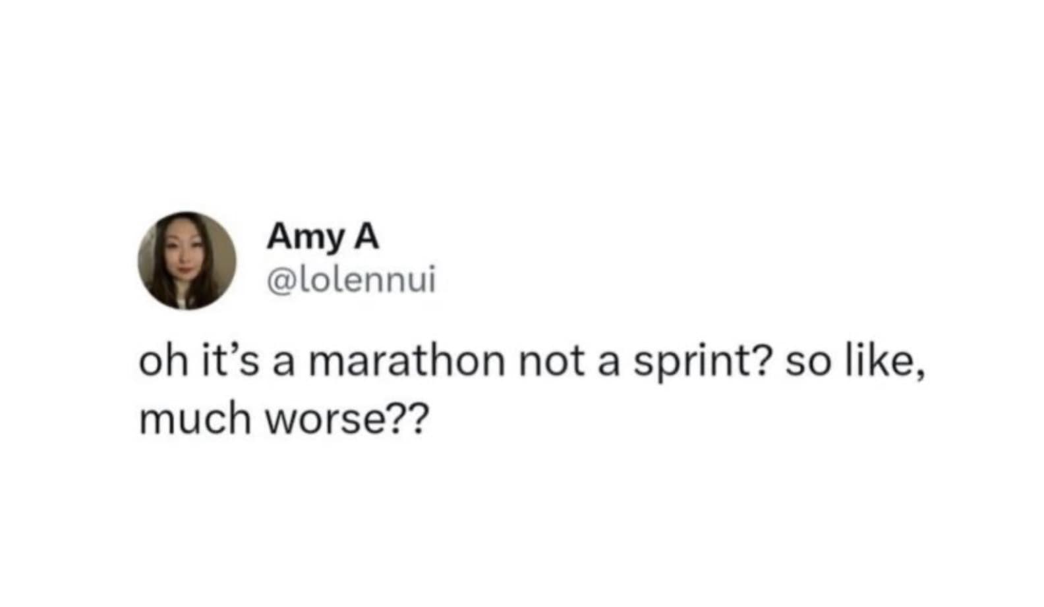Click the @lolennui handle

click(351, 281)
